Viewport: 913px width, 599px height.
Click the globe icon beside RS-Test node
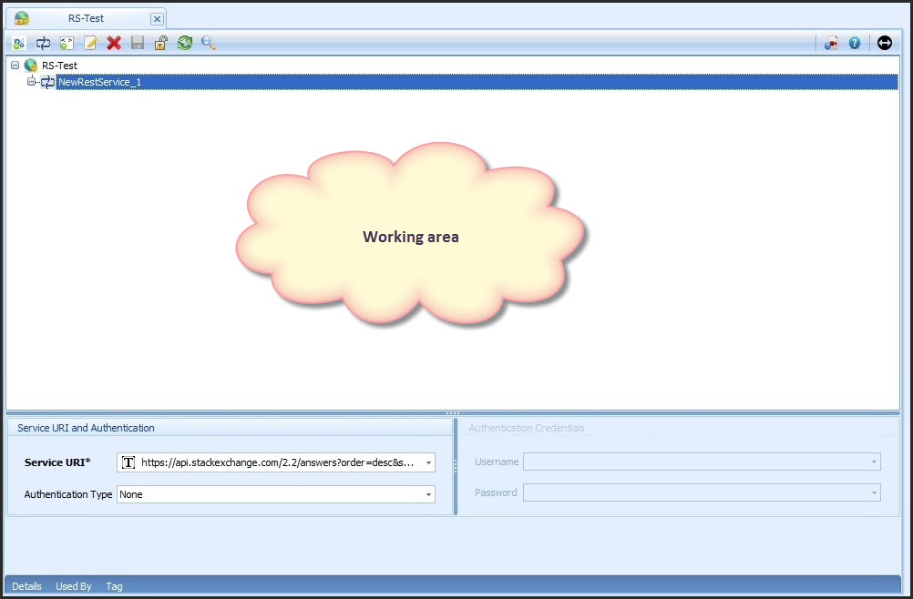pos(31,66)
